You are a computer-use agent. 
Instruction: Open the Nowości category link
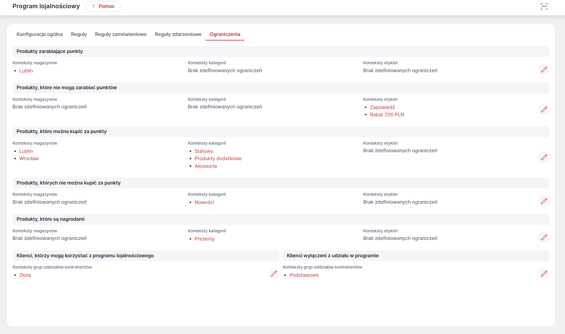[x=204, y=202]
